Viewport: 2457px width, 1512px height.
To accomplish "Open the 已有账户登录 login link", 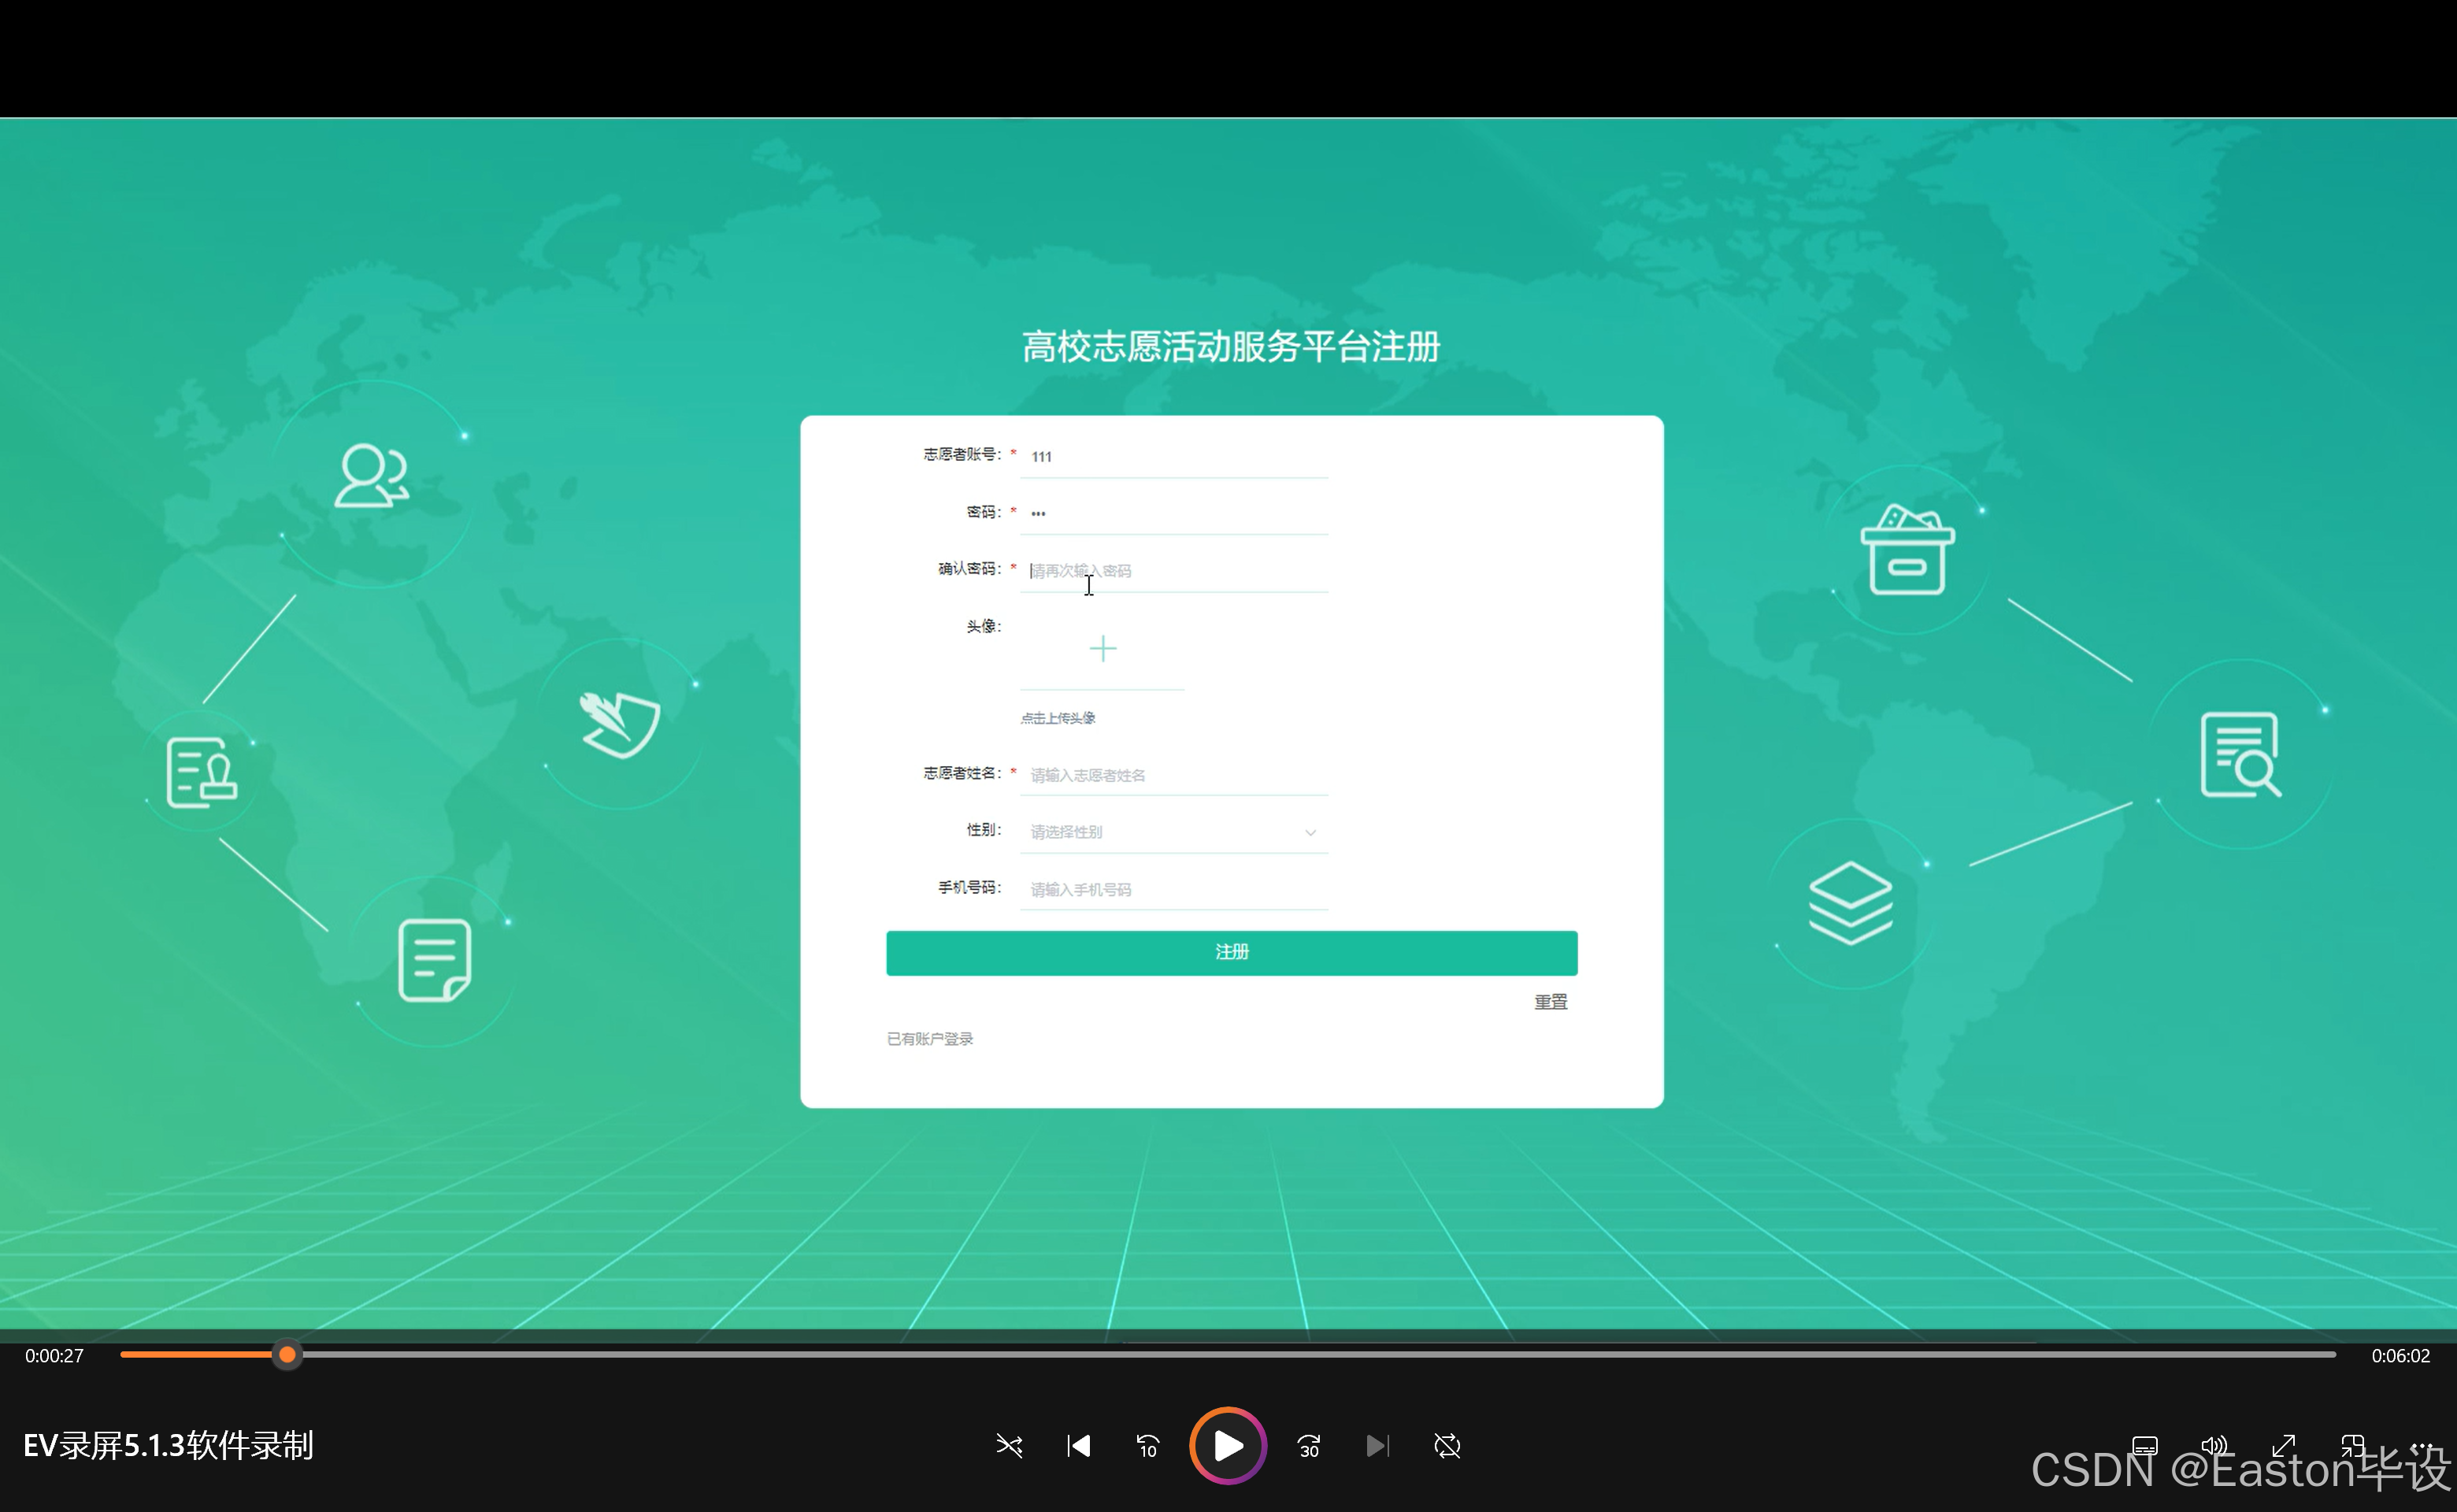I will click(x=929, y=1038).
